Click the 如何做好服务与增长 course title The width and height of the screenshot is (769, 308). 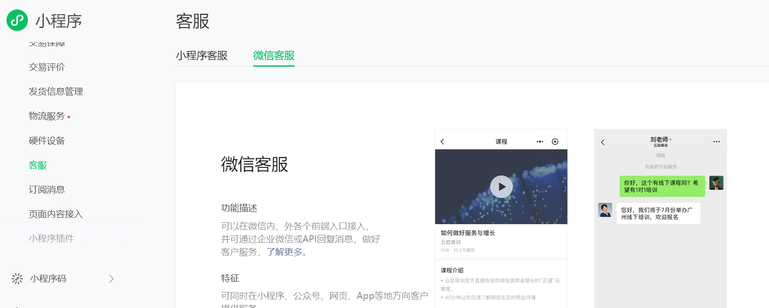[468, 233]
